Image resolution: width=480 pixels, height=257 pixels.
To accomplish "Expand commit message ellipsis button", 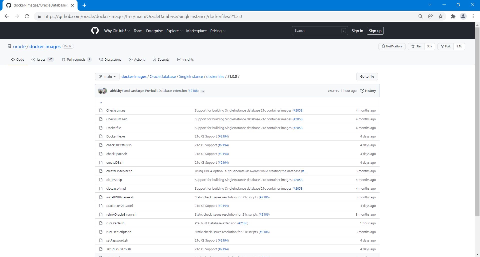I will point(203,91).
